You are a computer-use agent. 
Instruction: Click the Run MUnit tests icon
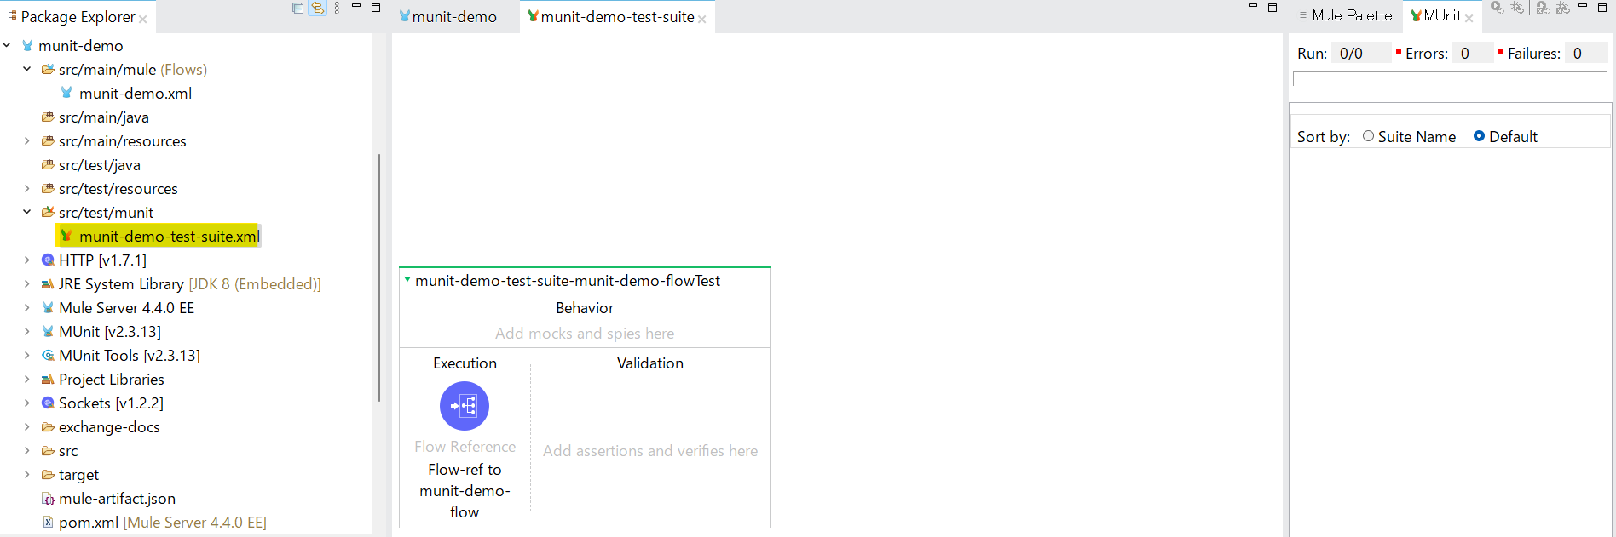[1497, 8]
